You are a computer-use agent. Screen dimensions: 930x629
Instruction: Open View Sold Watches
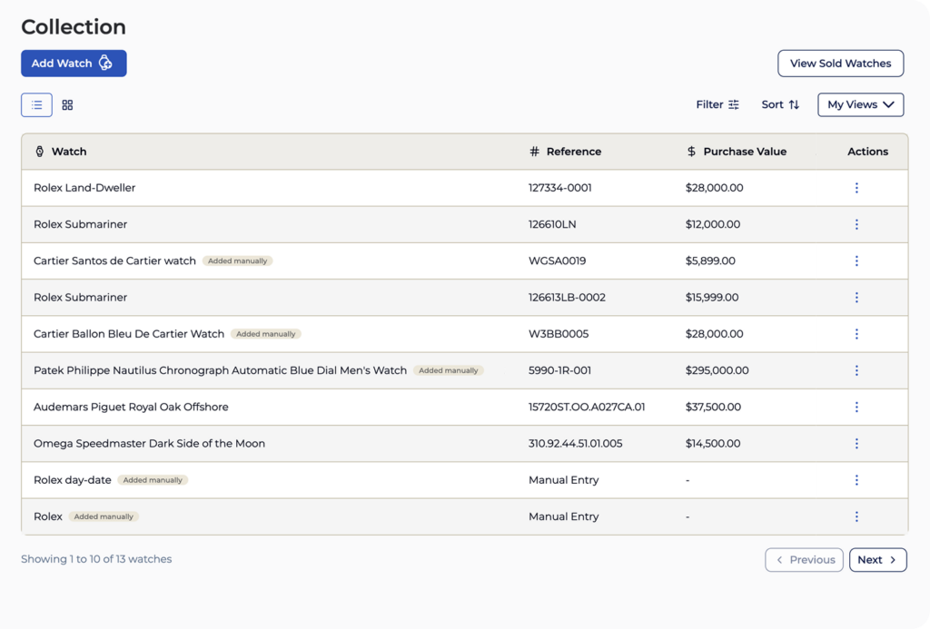point(840,63)
